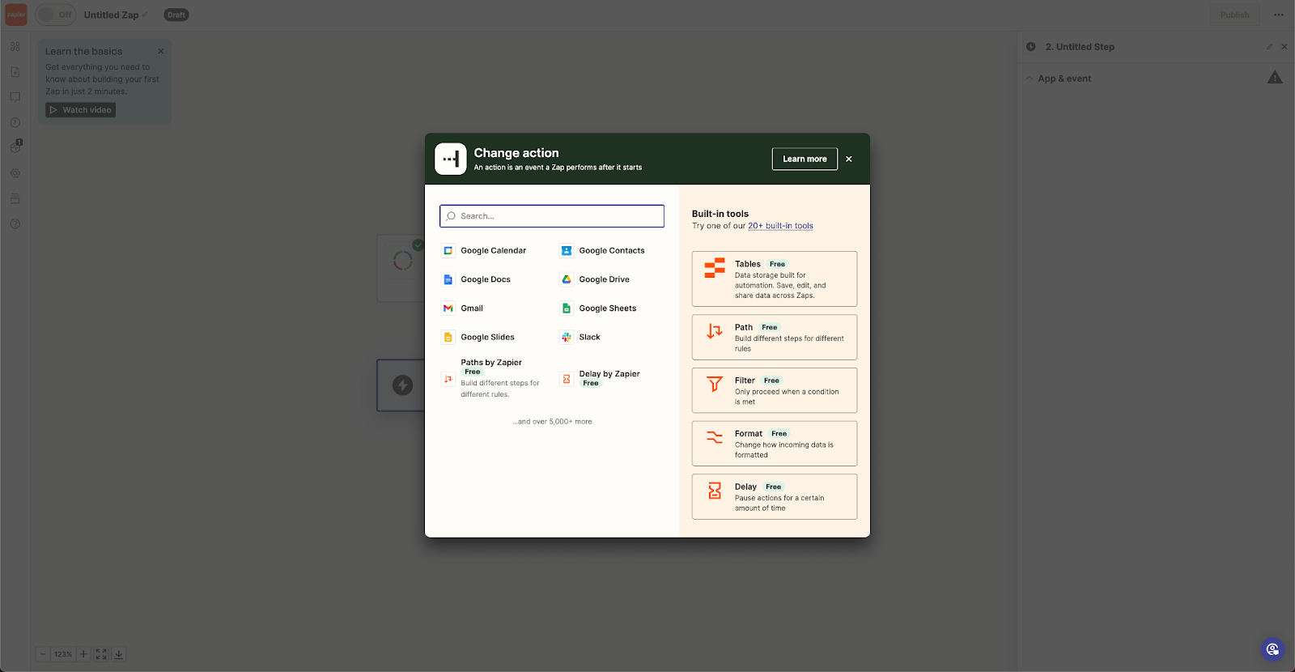Viewport: 1295px width, 672px height.
Task: Choose Google Docs from app list
Action: pyautogui.click(x=477, y=279)
